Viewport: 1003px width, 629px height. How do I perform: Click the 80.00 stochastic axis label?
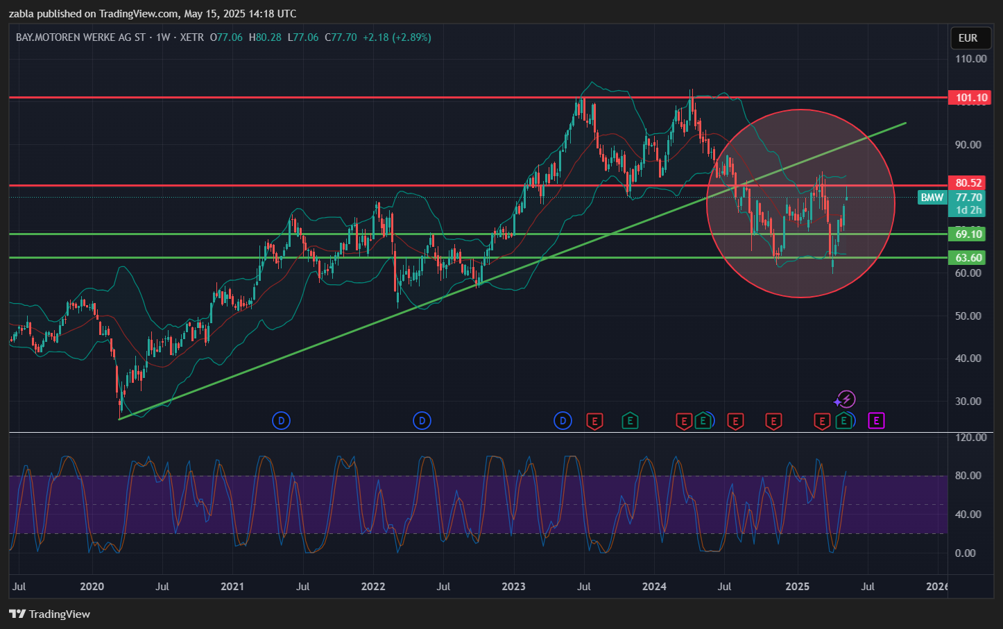tap(968, 476)
